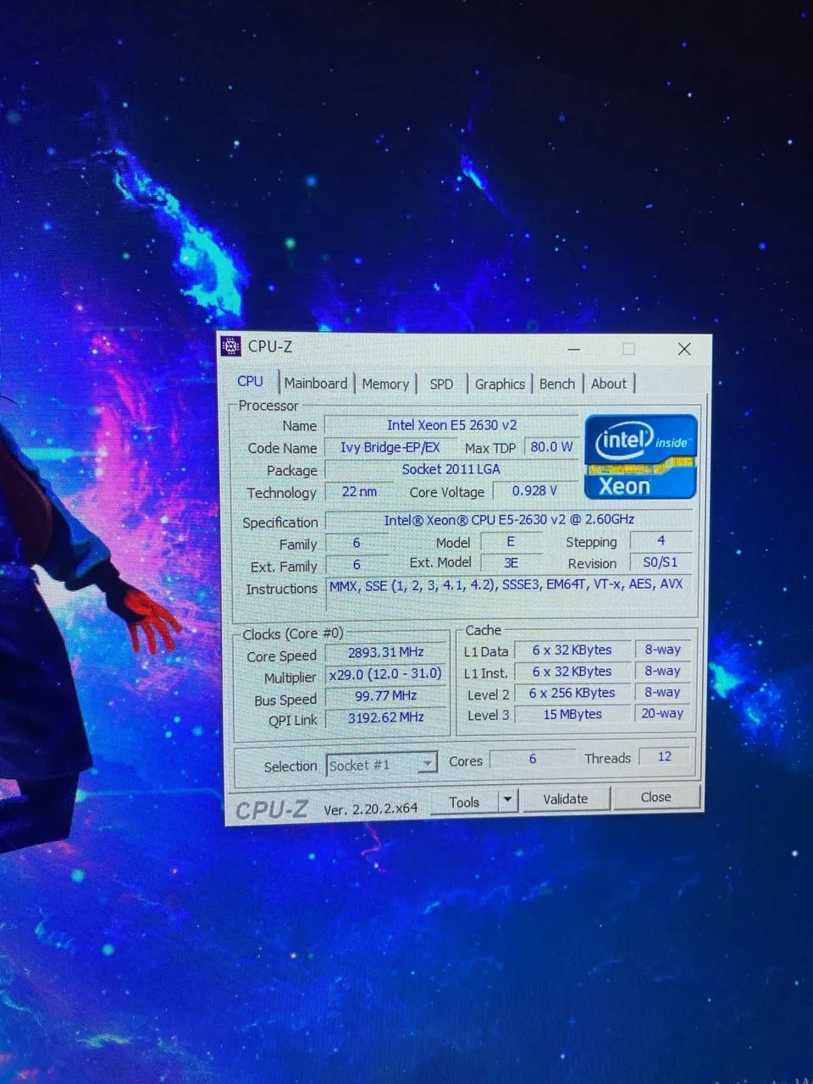Click the CPU-Z app icon in title bar
Image resolution: width=813 pixels, height=1084 pixels.
[x=231, y=346]
